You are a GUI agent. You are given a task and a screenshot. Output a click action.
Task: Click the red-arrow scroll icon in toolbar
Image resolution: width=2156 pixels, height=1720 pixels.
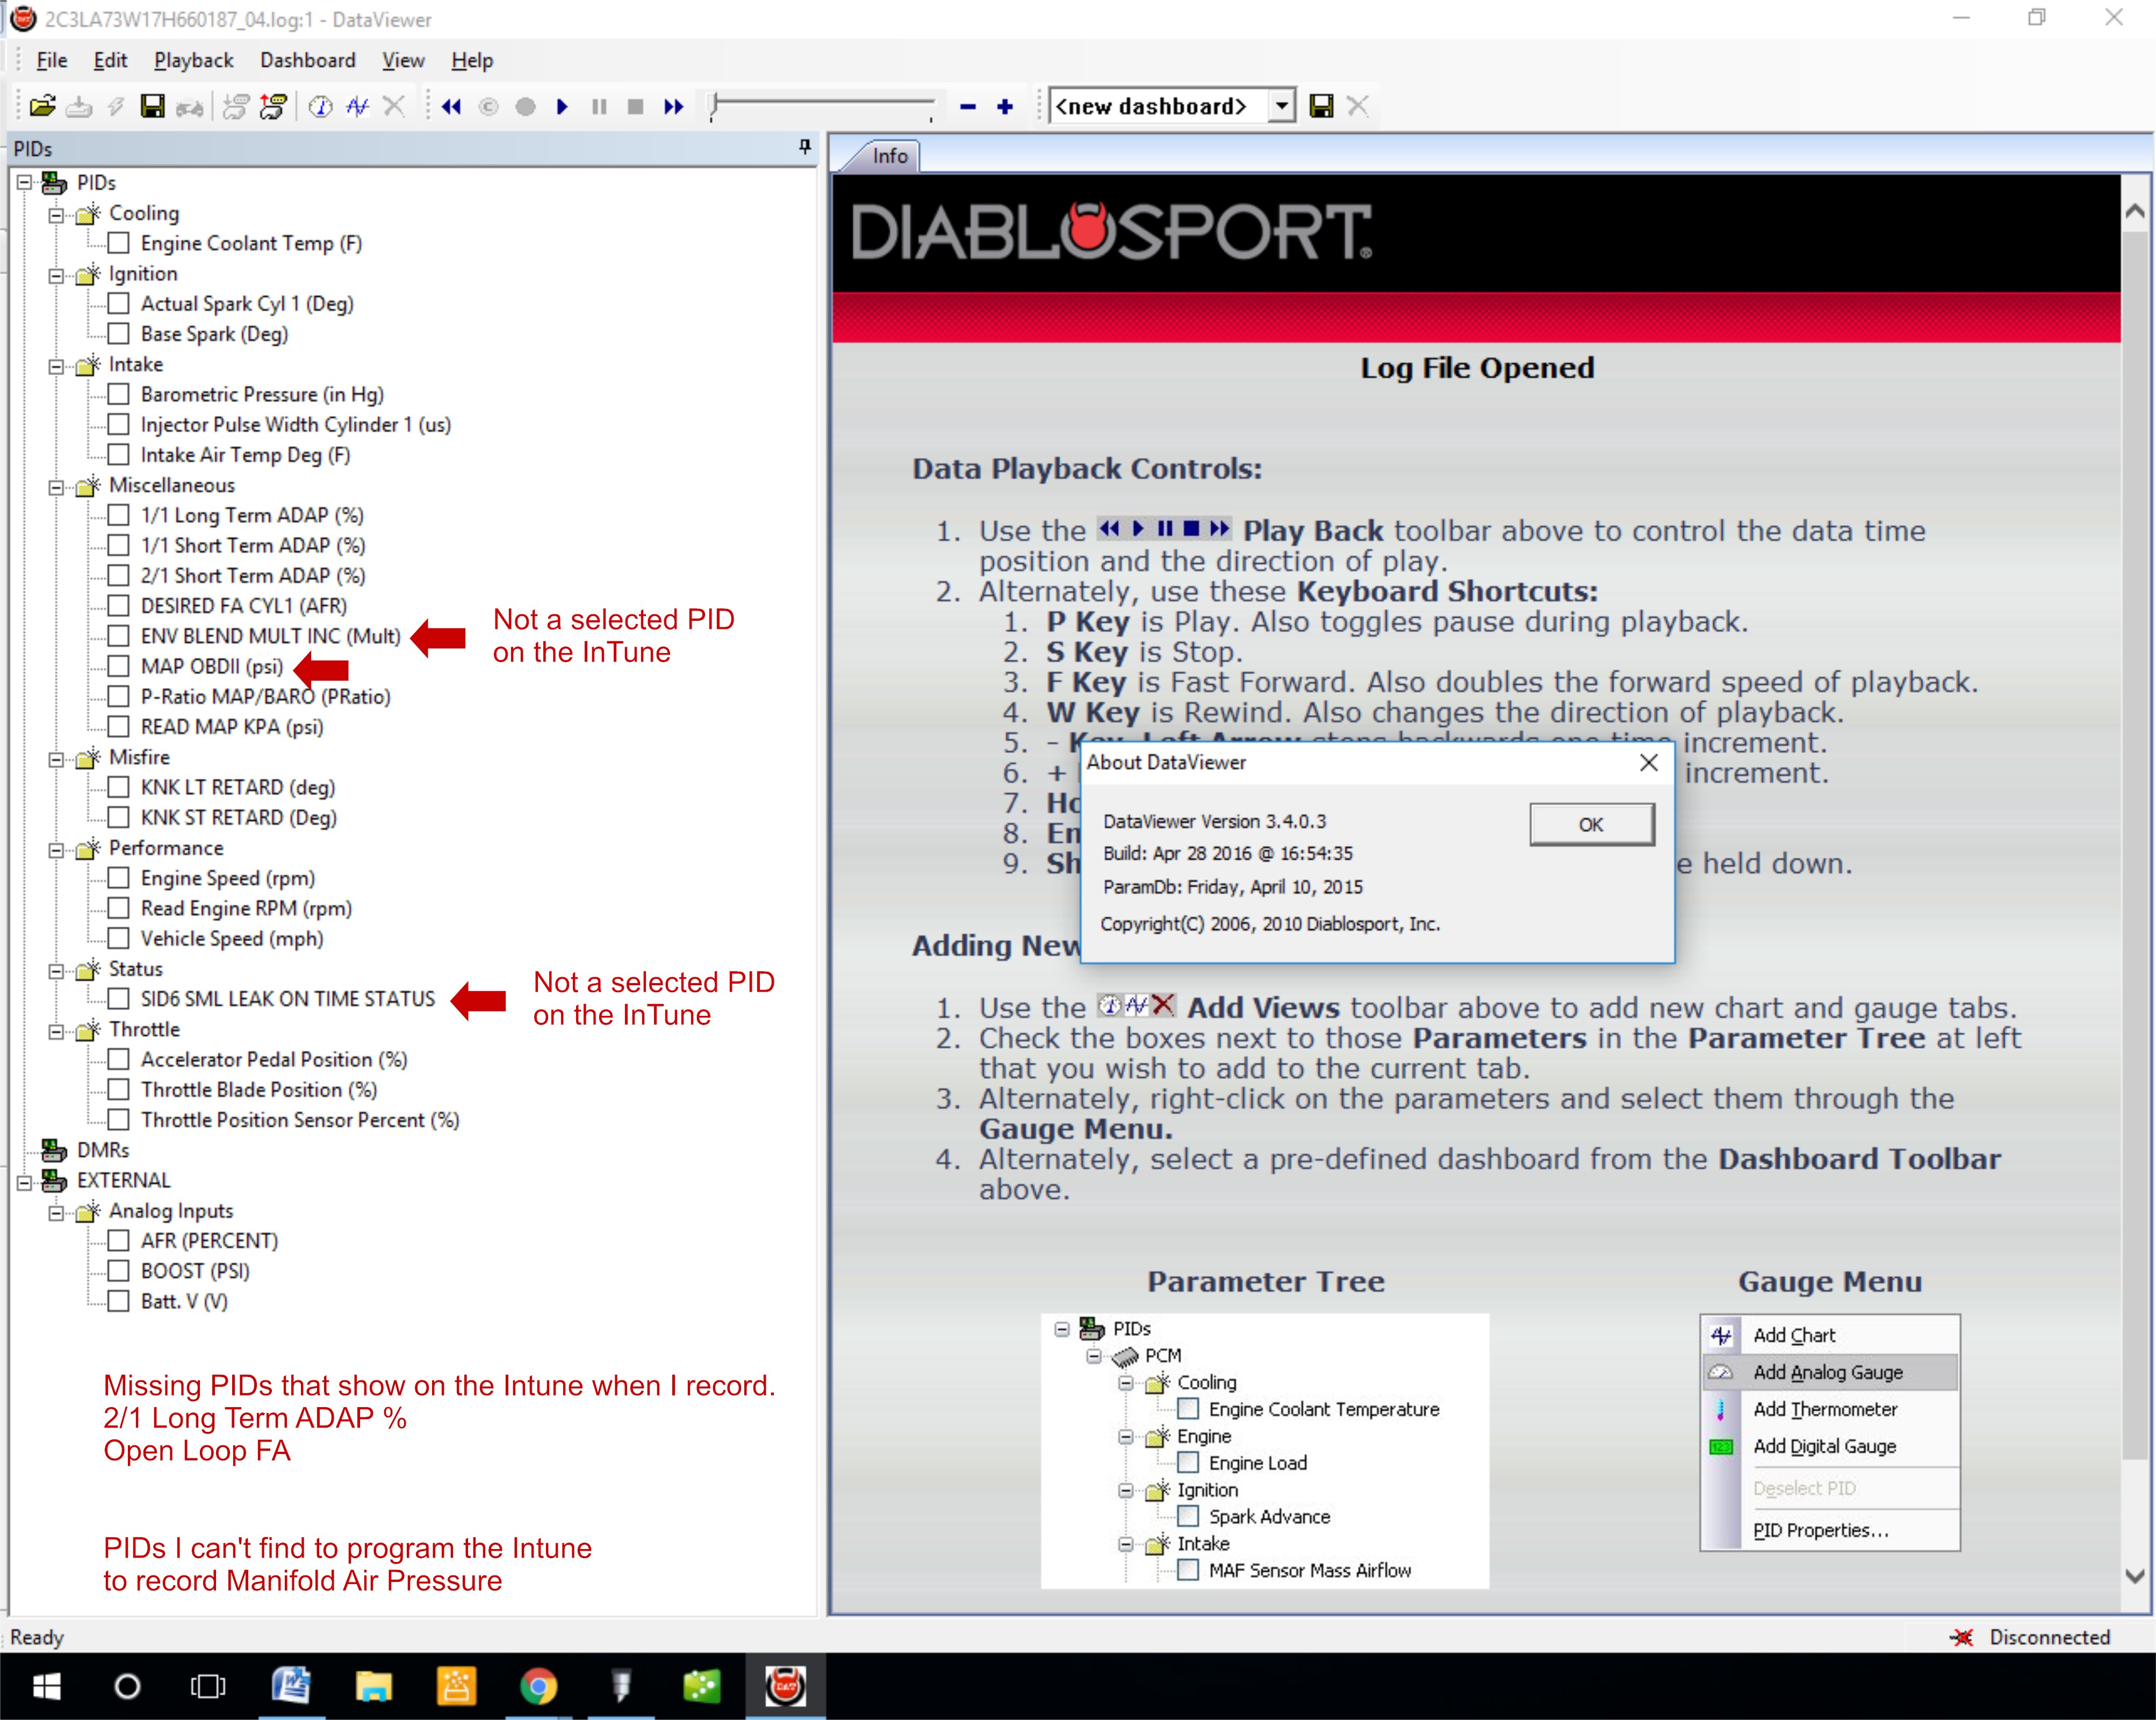click(272, 106)
